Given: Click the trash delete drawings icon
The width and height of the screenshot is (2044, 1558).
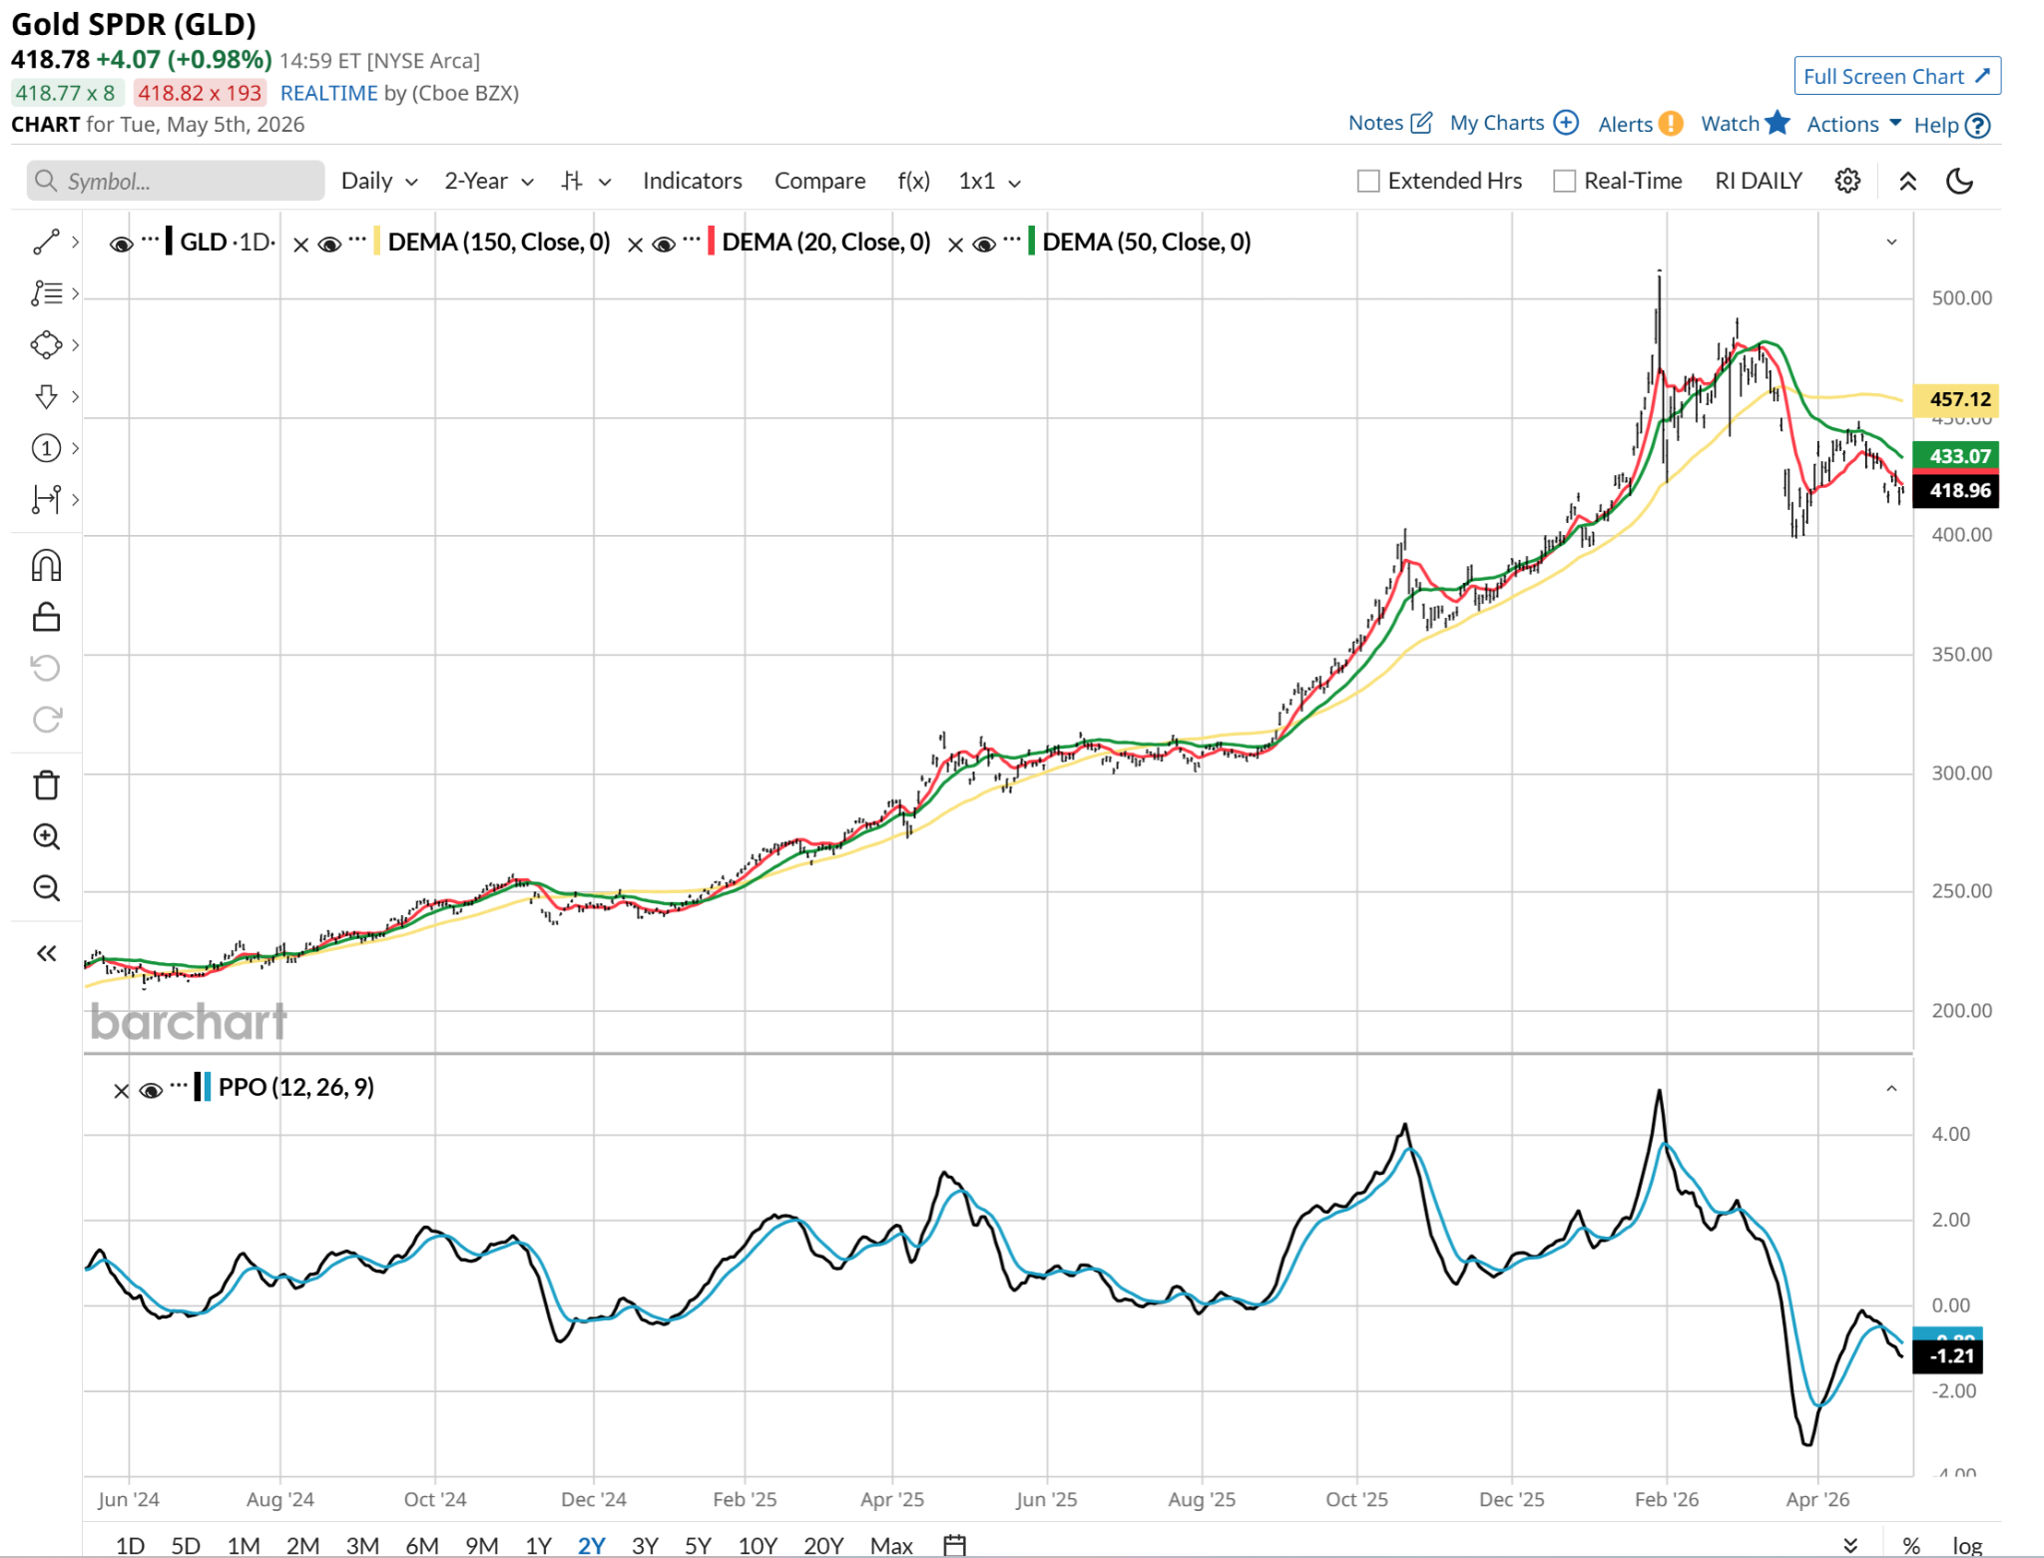Looking at the screenshot, I should pos(46,785).
